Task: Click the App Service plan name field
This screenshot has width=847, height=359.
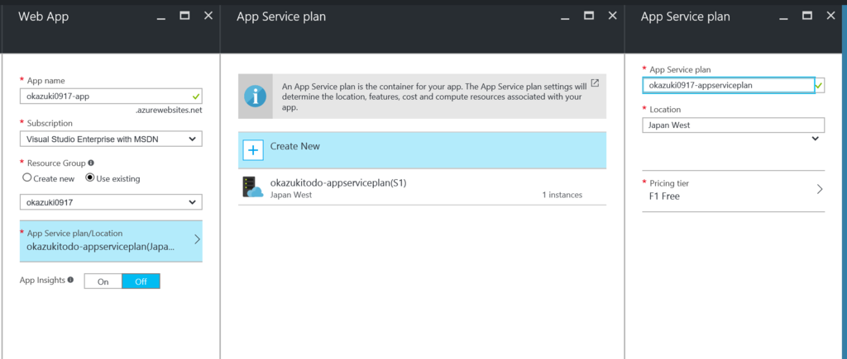Action: (728, 85)
